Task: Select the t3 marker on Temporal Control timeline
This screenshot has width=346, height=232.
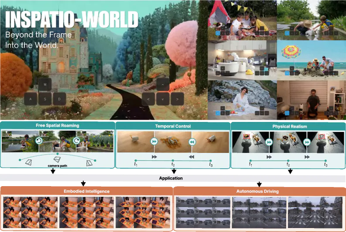Action: (210, 161)
